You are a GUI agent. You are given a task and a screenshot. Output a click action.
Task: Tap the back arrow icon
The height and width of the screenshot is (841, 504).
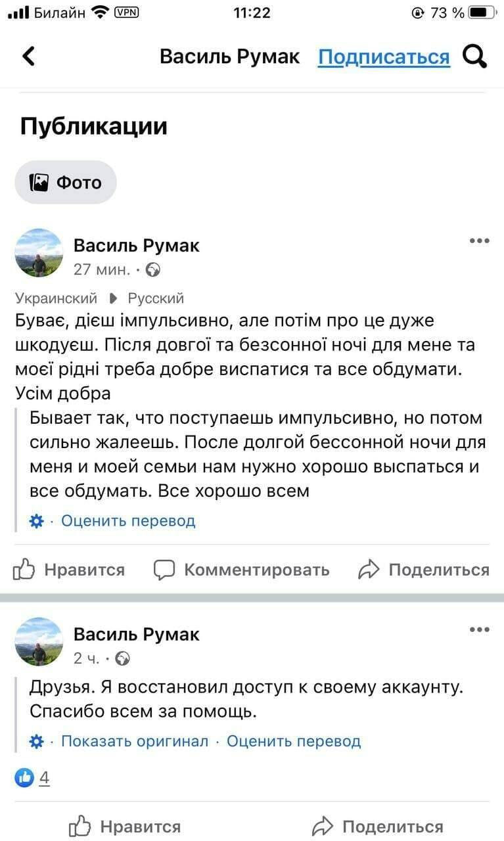28,57
